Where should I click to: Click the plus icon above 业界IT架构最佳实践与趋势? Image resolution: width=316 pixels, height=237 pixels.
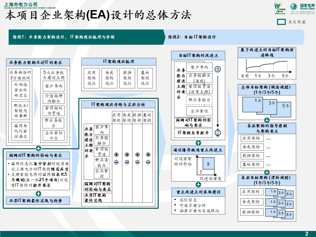pos(39,194)
